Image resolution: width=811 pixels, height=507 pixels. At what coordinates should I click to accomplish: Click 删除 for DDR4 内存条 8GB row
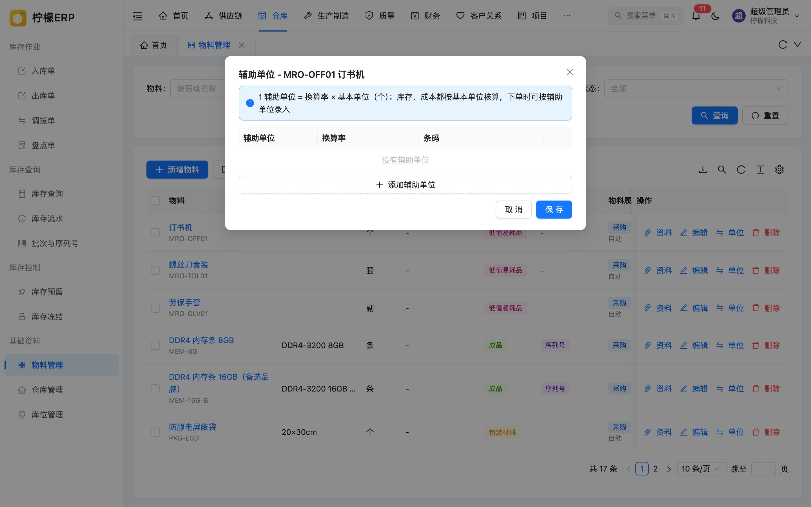(766, 345)
